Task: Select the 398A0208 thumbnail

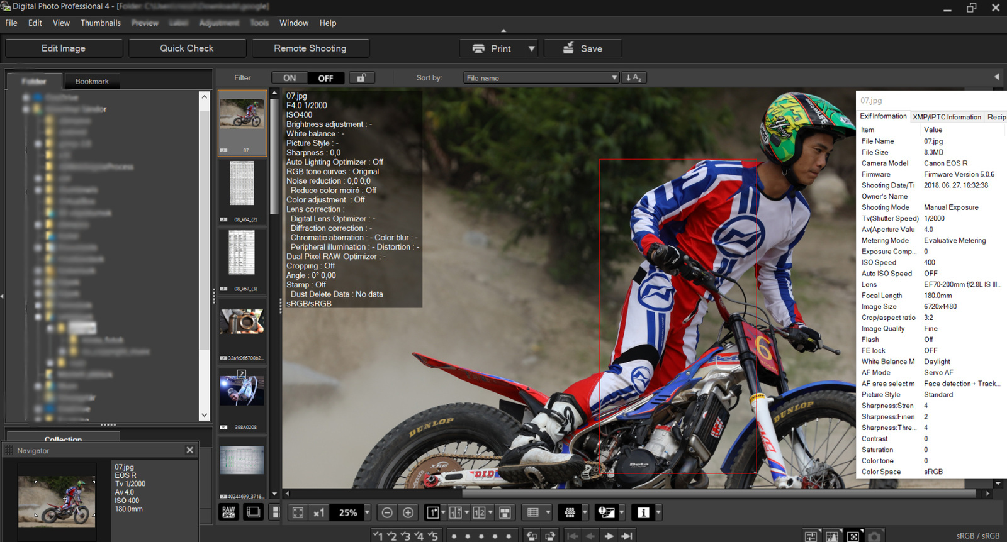Action: [242, 399]
